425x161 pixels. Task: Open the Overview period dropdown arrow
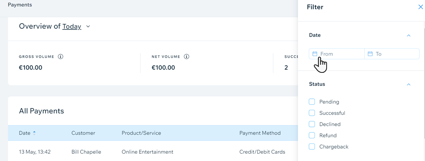click(x=88, y=27)
